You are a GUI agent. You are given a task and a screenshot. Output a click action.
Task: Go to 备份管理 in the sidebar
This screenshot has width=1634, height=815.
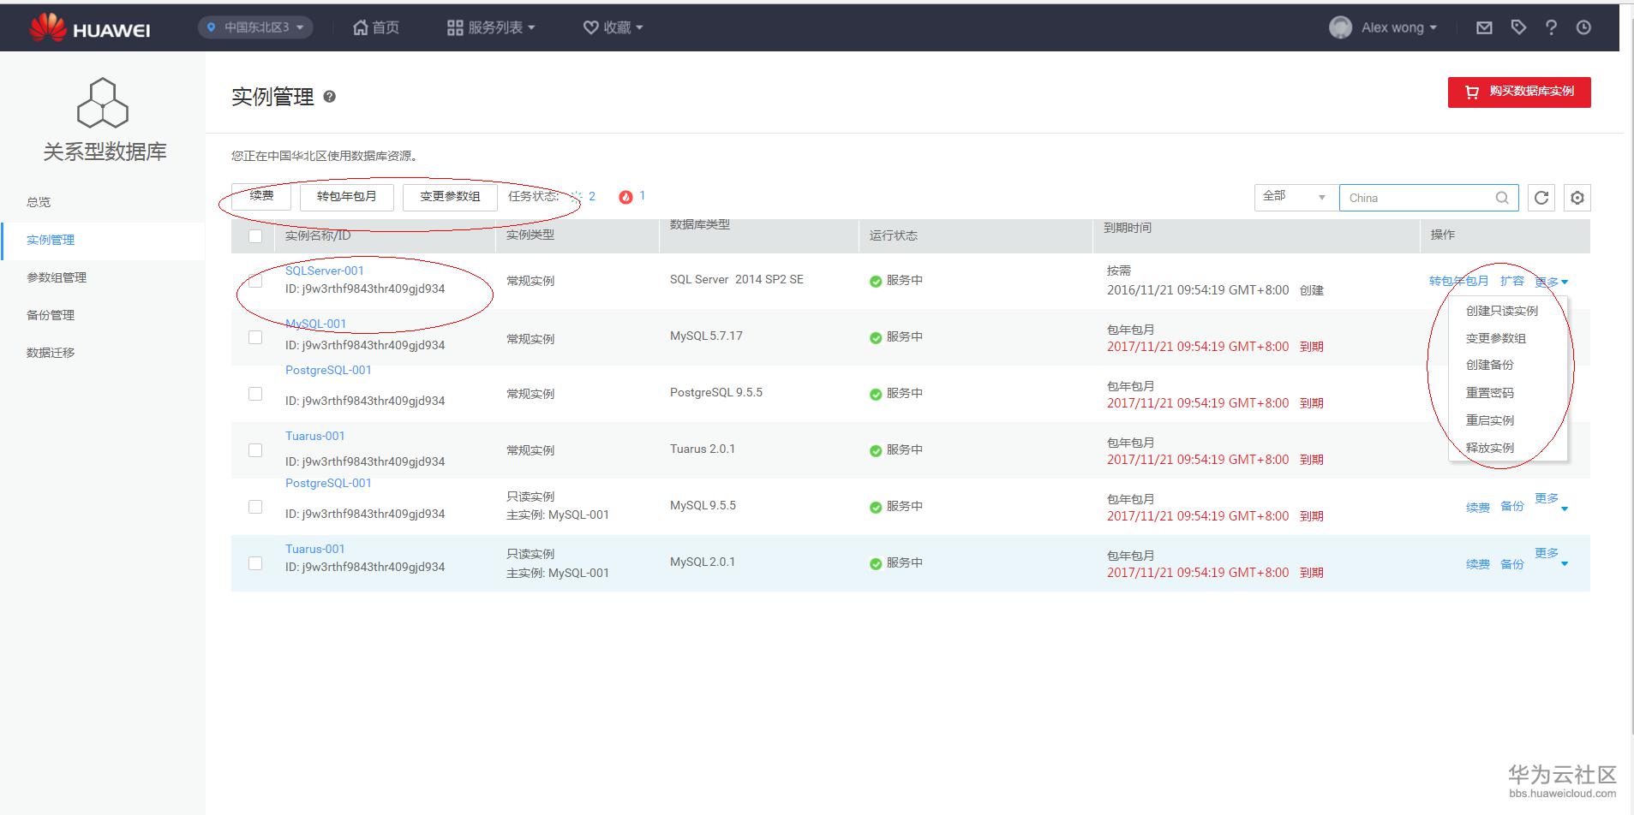tap(51, 315)
